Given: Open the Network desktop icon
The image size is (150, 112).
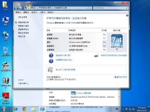Looking at the screenshot, I should click(x=6, y=36).
